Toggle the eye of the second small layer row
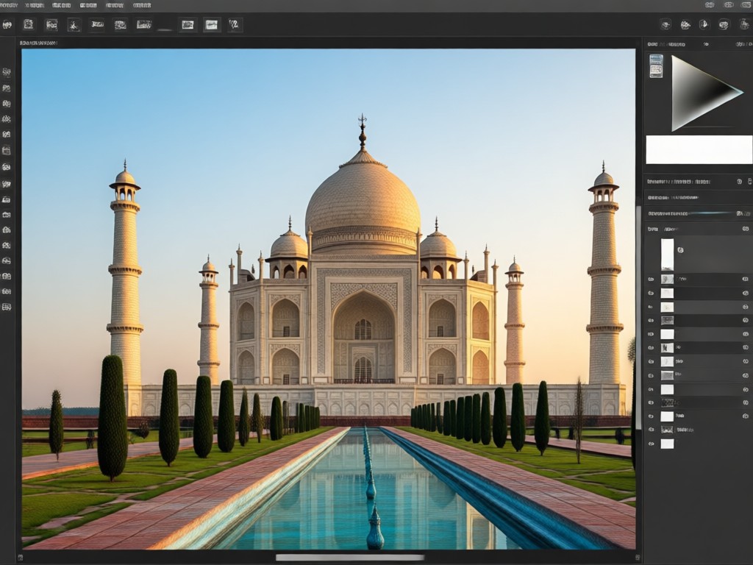The width and height of the screenshot is (753, 565). (652, 293)
